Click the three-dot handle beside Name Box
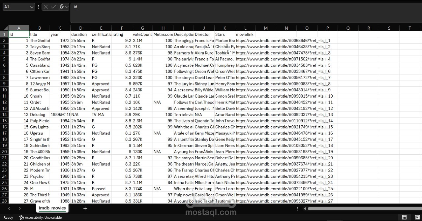422x221 pixels. tap(38, 7)
